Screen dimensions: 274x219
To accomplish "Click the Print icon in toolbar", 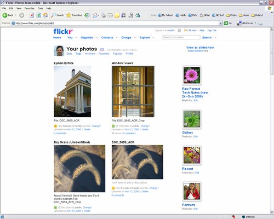I will click(104, 15).
